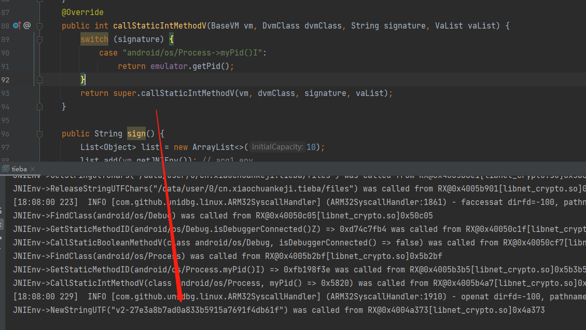Click the ReleaseStringUTFChars console line

point(299,189)
